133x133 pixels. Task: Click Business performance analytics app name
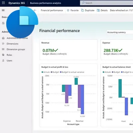[x=46, y=3]
